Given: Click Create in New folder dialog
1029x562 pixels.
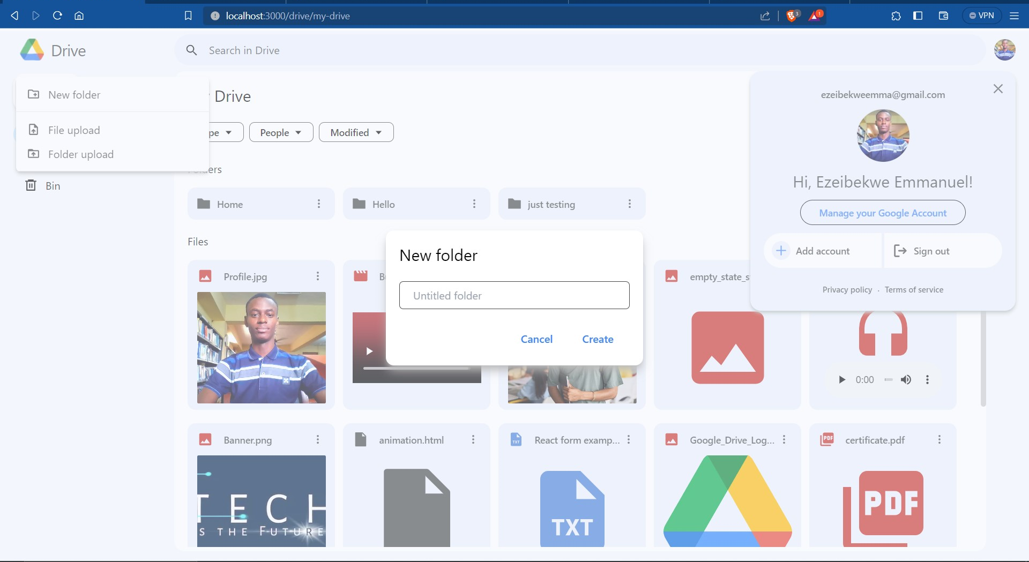Looking at the screenshot, I should click(598, 339).
